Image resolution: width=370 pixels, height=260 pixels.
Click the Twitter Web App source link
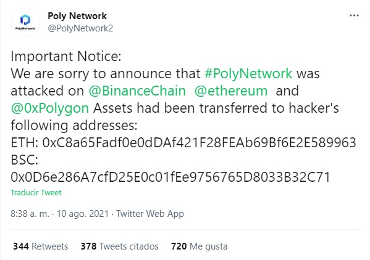pos(150,214)
